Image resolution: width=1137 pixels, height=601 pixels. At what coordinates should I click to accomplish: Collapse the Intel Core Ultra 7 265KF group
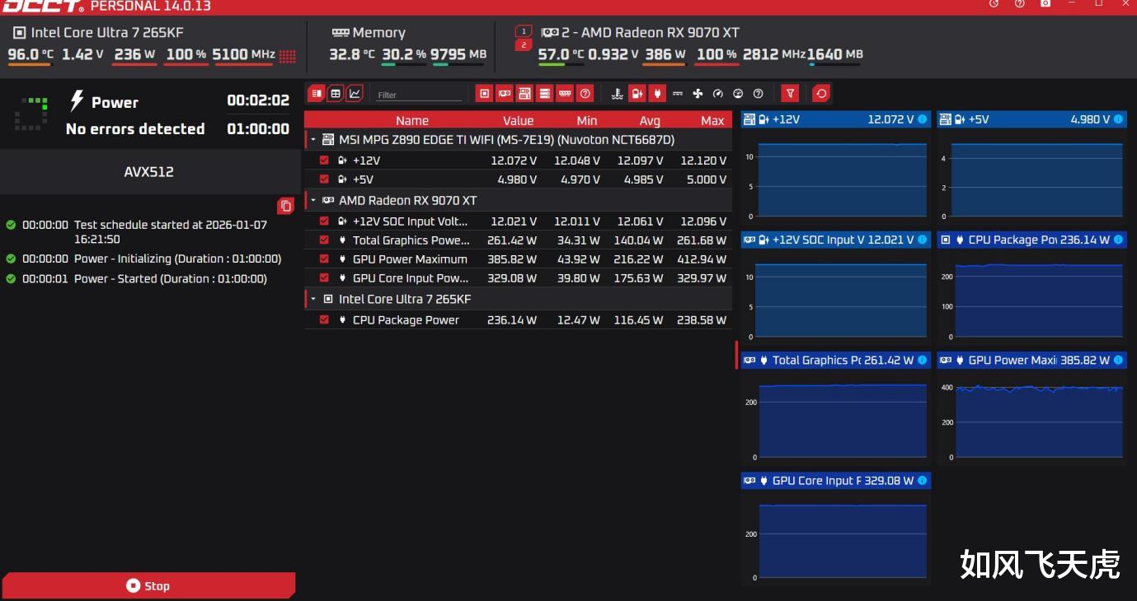click(x=313, y=299)
